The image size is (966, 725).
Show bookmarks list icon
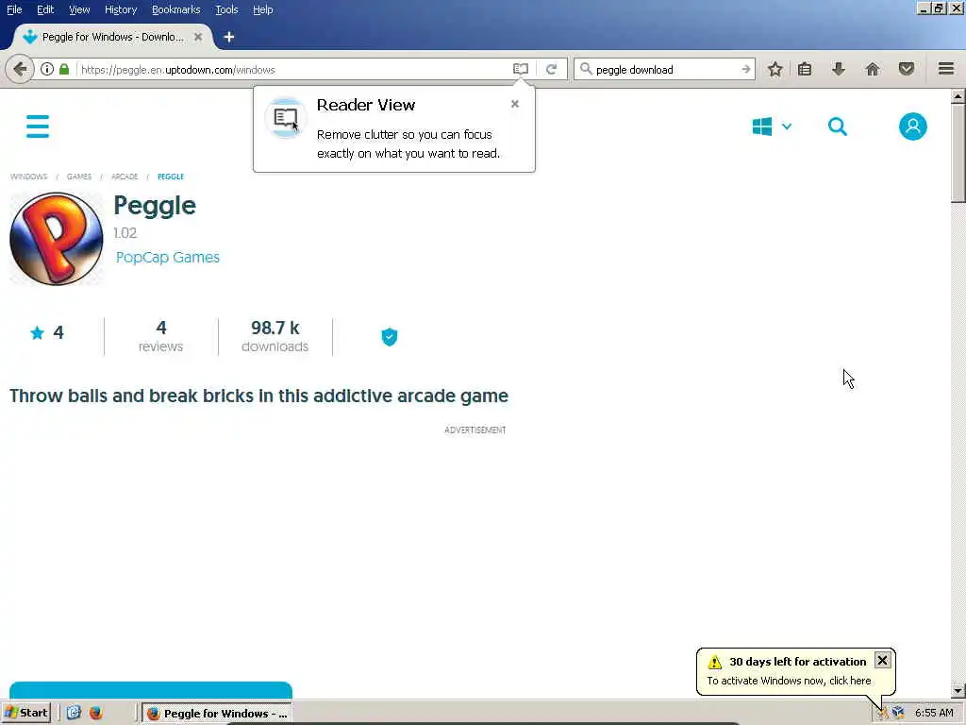click(805, 69)
